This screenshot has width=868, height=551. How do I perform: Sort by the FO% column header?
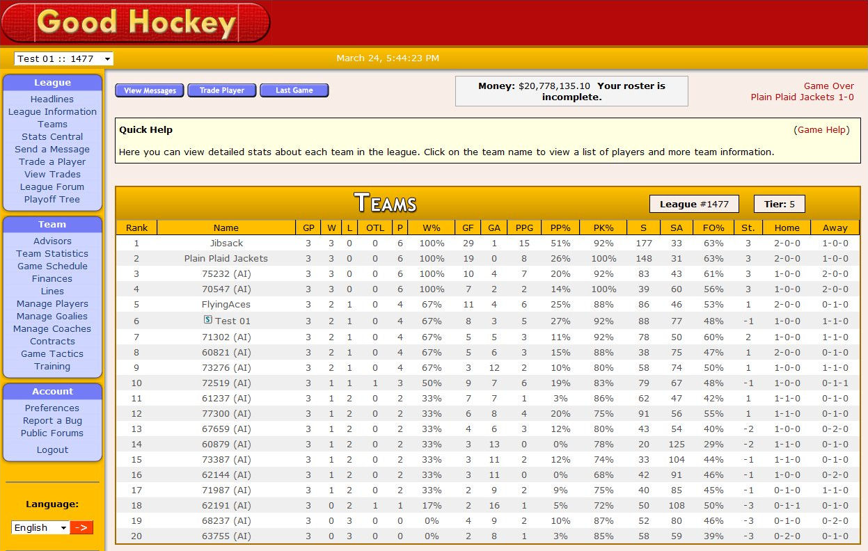713,227
